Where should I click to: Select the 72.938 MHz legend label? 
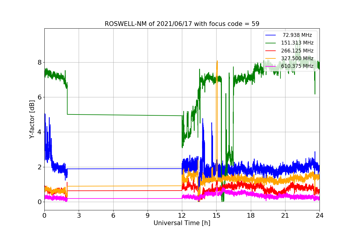point(297,35)
